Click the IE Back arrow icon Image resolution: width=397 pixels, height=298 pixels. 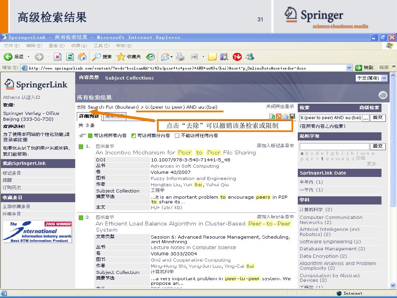point(8,57)
